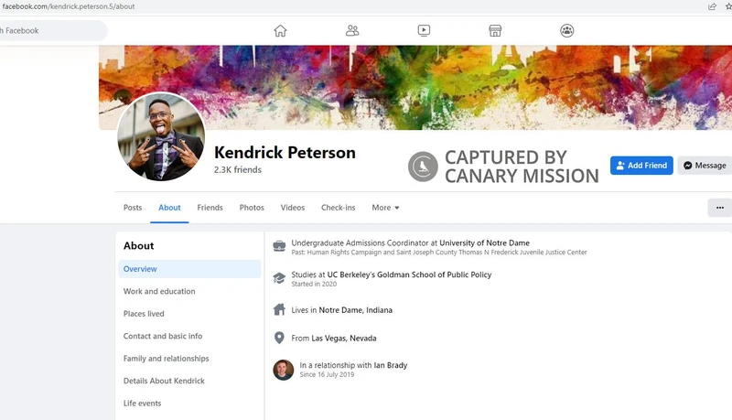The image size is (732, 420).
Task: Click the colorful cover photo
Action: point(415,87)
